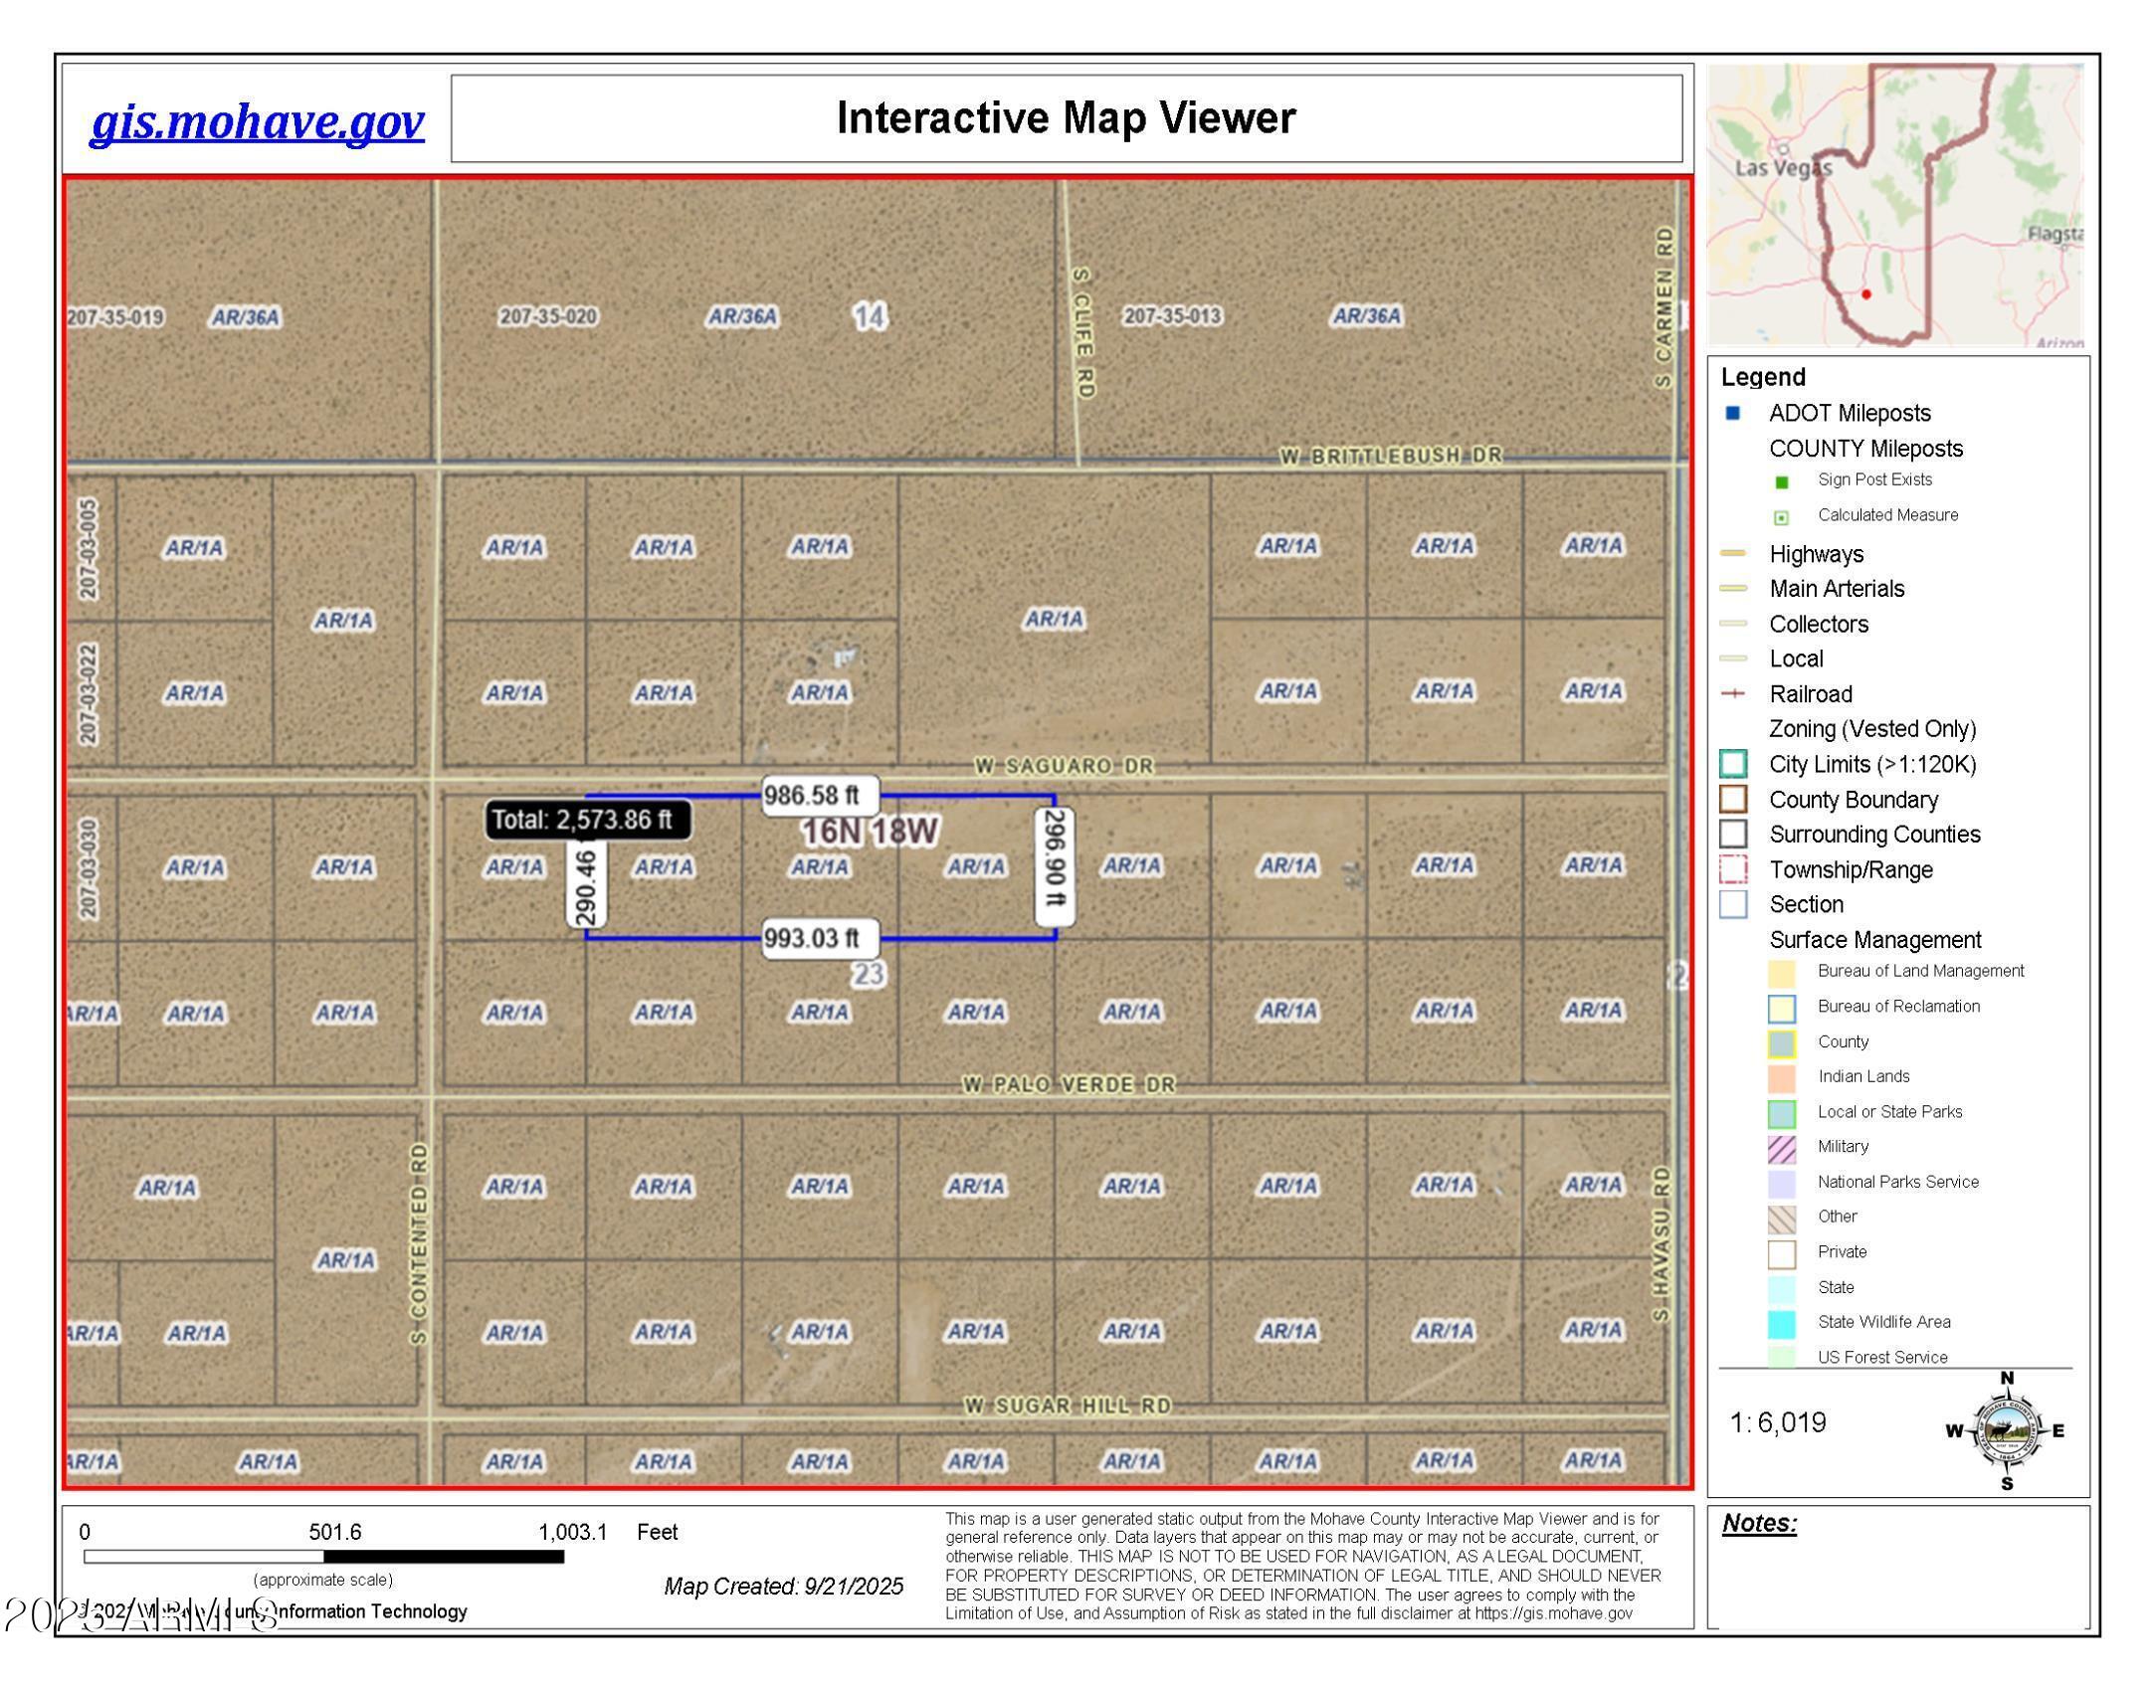The height and width of the screenshot is (1691, 2155).
Task: Click the Las Vegas overview map thumbnail
Action: click(x=1895, y=204)
